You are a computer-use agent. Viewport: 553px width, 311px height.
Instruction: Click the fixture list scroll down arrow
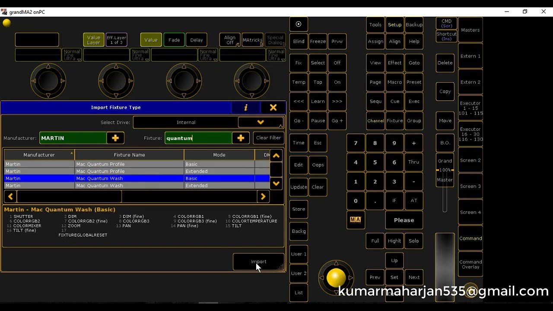pos(276,183)
